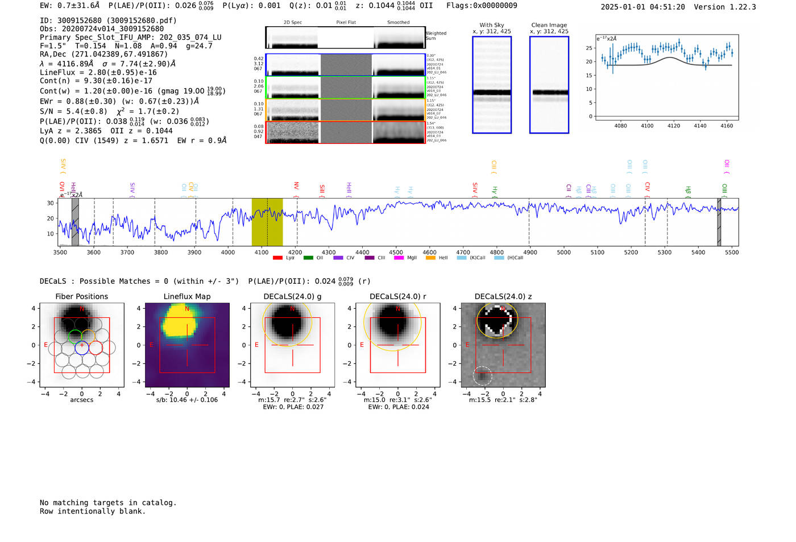Open the DECaLS(24.0) r image
Viewport: 796px width, 542px height.
[x=398, y=345]
